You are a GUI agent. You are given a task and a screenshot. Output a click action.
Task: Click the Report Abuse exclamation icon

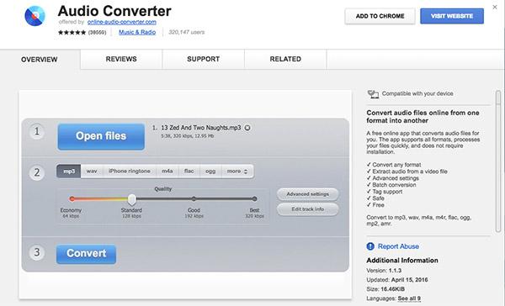(x=370, y=246)
